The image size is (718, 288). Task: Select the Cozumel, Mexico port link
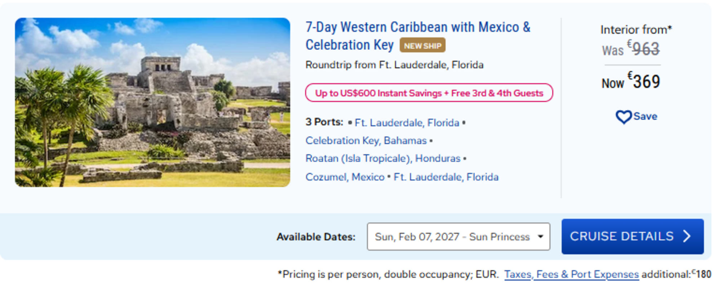click(345, 177)
